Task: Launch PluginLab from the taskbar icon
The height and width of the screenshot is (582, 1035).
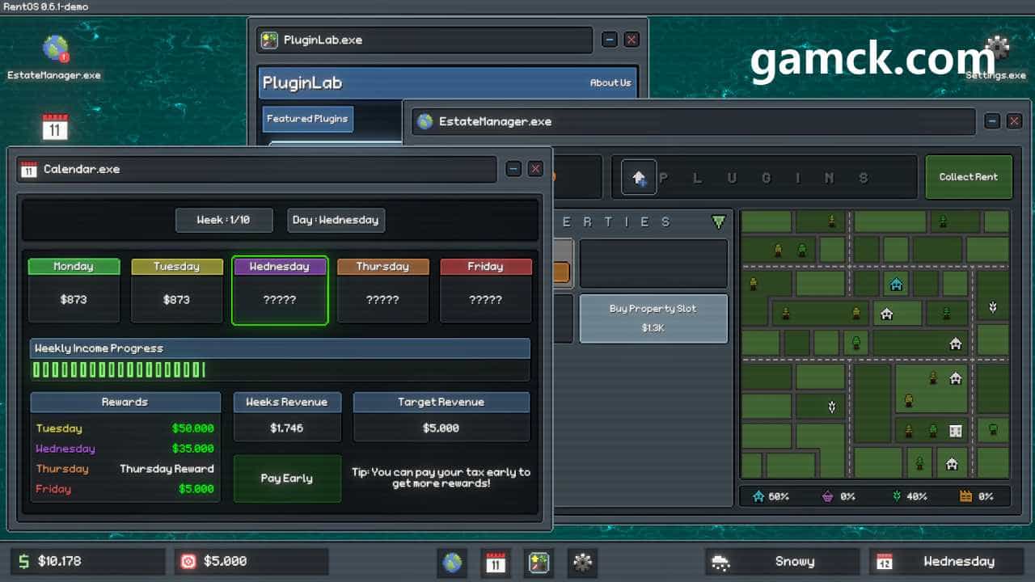Action: (539, 562)
